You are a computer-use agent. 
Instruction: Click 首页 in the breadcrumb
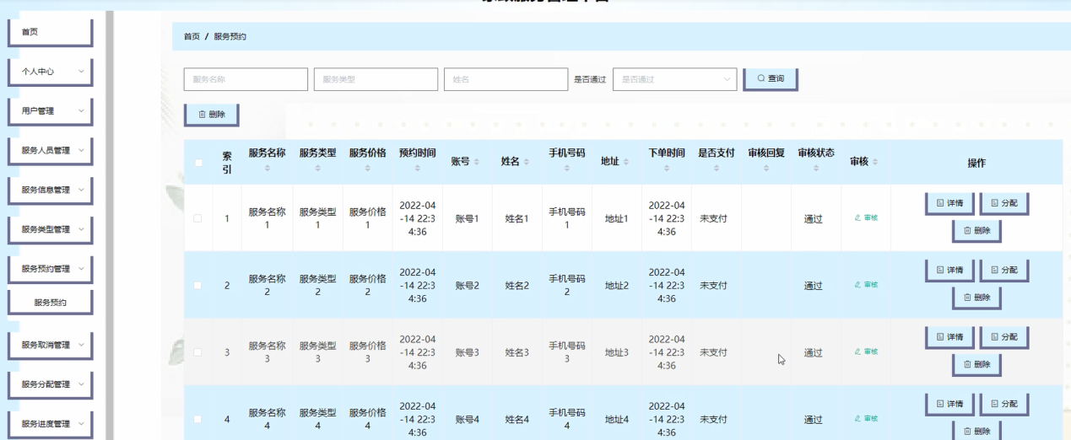point(192,37)
